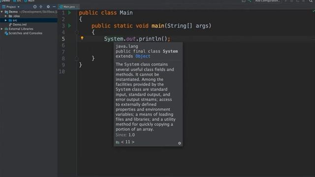Open the Project panel gear settings
The image size is (315, 177).
(48, 6)
